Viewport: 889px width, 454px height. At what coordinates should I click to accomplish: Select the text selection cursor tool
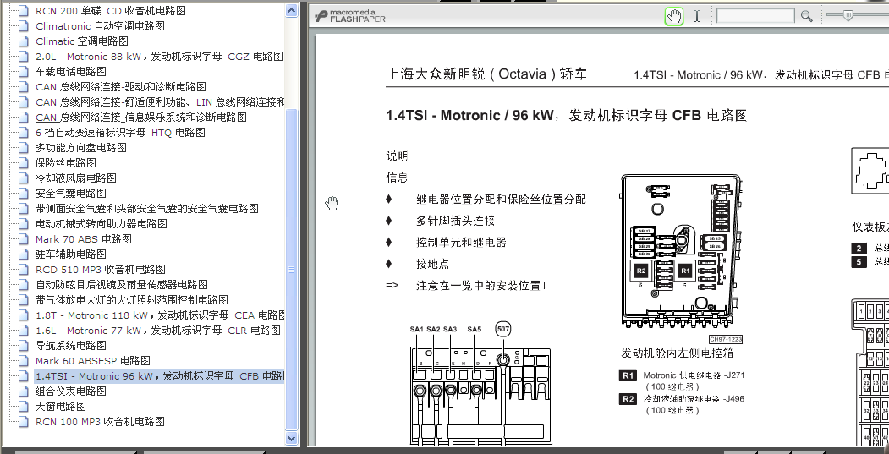coord(697,16)
